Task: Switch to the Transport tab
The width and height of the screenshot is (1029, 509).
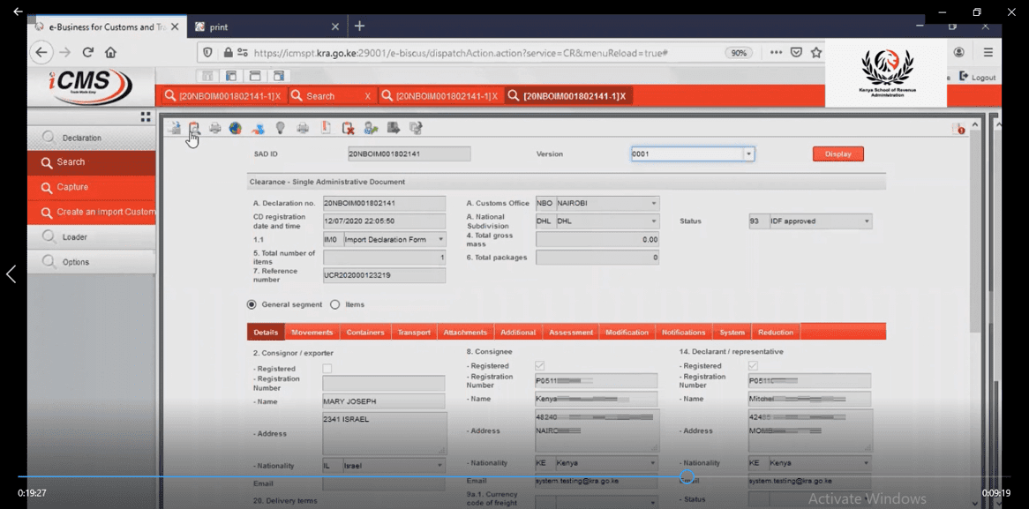Action: (x=413, y=332)
